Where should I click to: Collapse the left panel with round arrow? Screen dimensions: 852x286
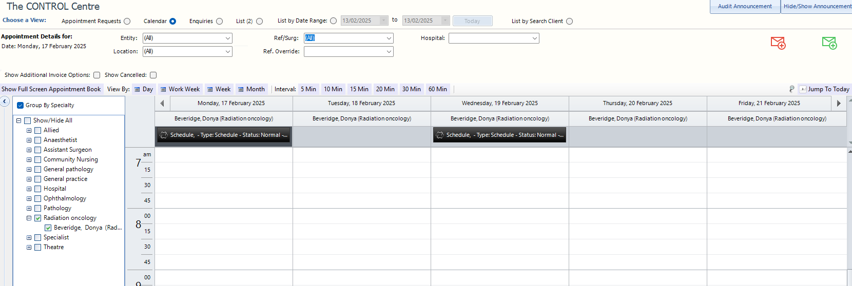click(5, 101)
